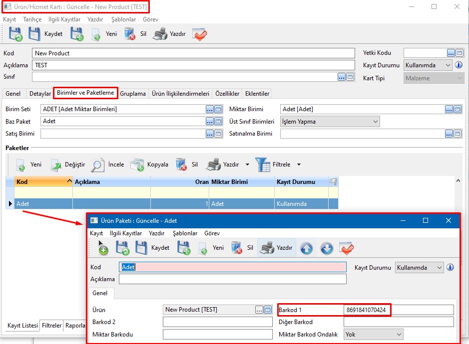
Task: Click the blue down arrow in Ürün Paketi toolbar
Action: 327,248
